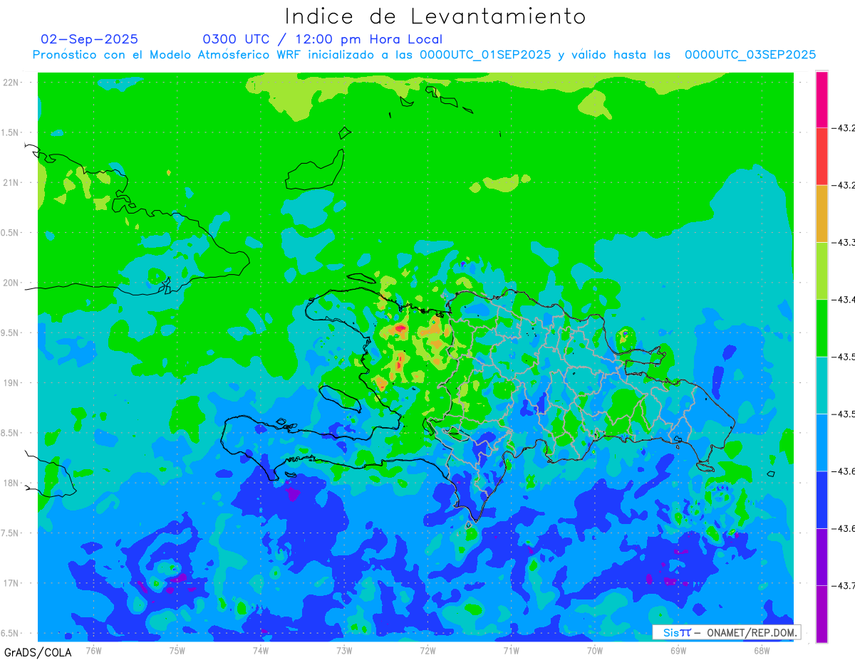Click the '20N' latitude label
The width and height of the screenshot is (855, 660).
(11, 283)
